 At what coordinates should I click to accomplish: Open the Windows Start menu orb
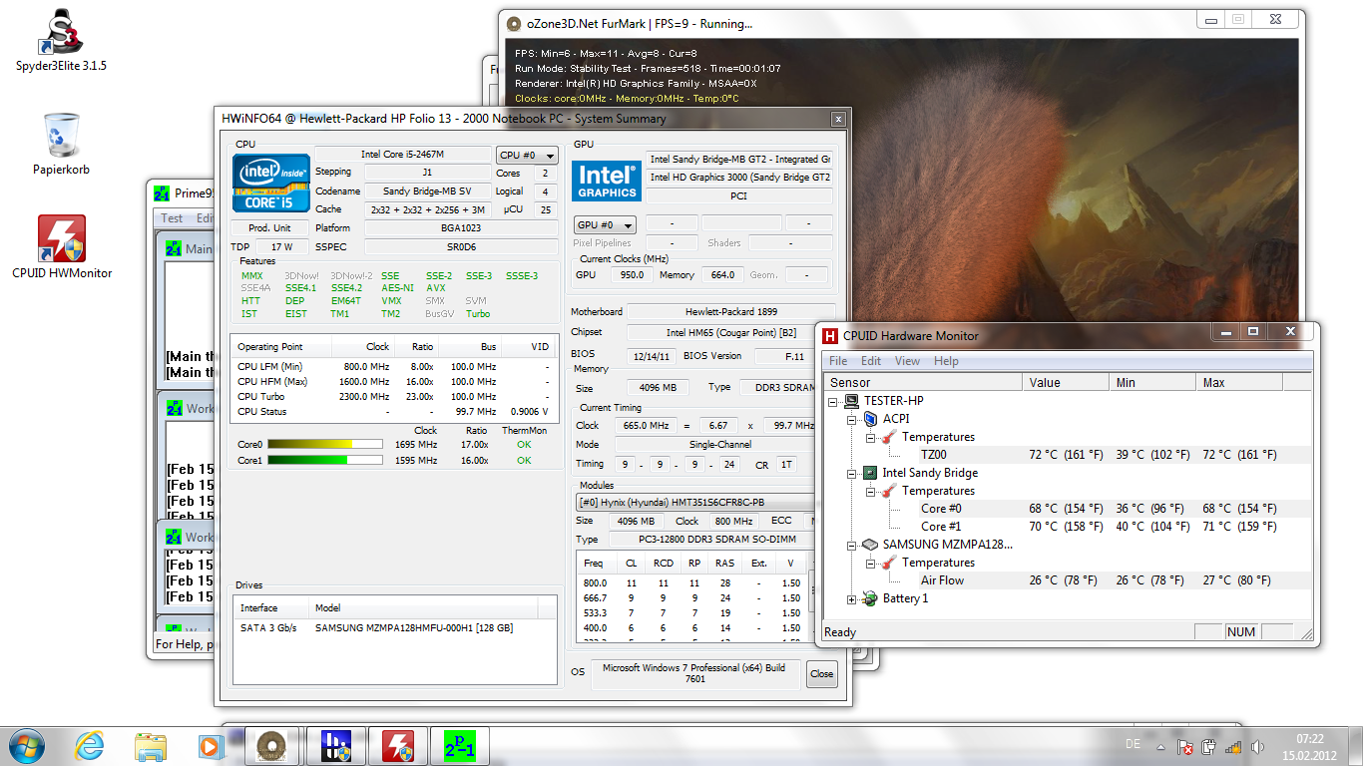click(x=27, y=745)
